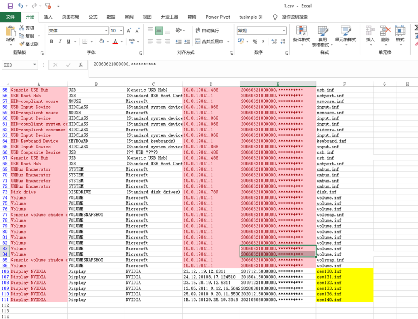
Task: Apply percent style to the cell
Action: click(x=255, y=41)
